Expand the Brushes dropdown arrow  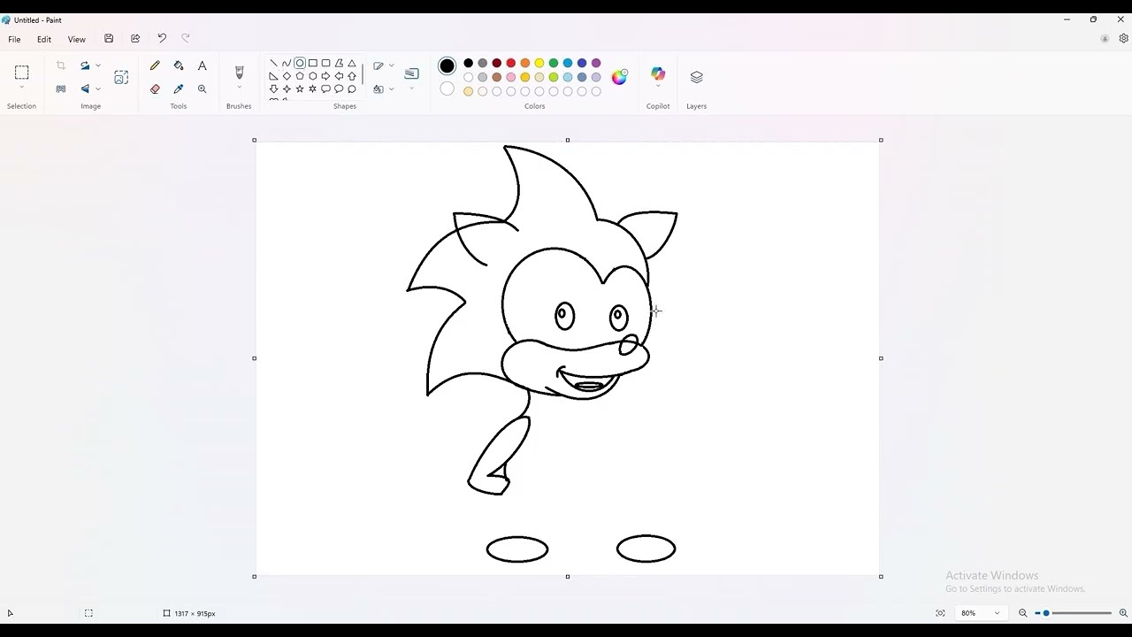click(239, 88)
